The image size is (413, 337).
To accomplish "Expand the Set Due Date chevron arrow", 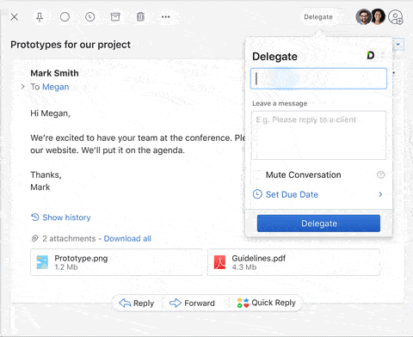I will [x=380, y=194].
